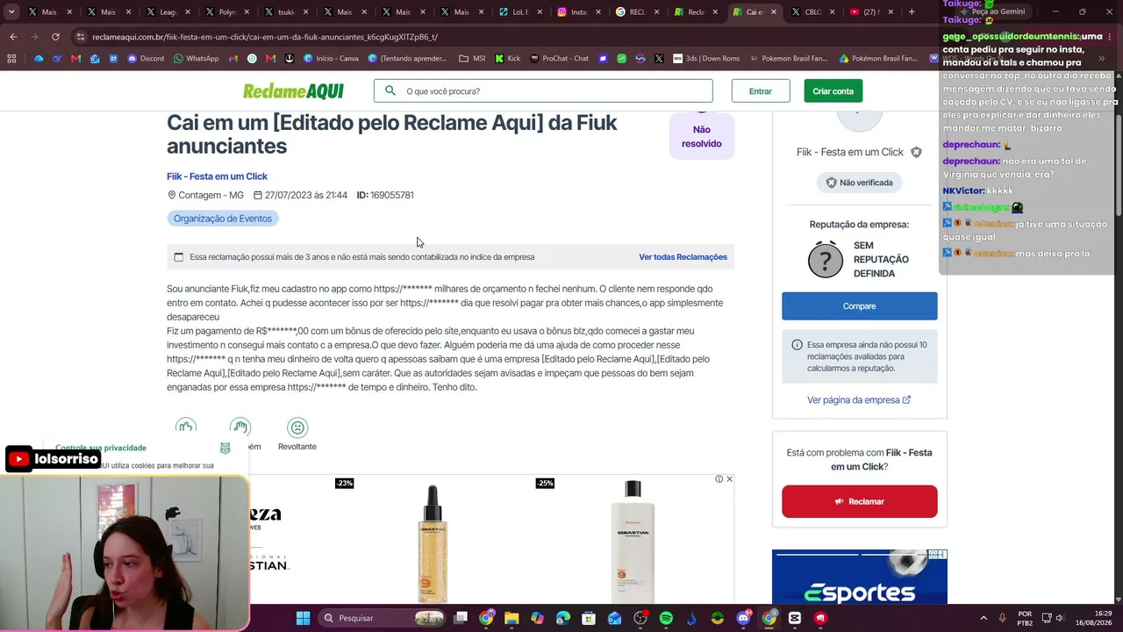Switch to the LoL E tab
The width and height of the screenshot is (1123, 632).
tap(519, 12)
